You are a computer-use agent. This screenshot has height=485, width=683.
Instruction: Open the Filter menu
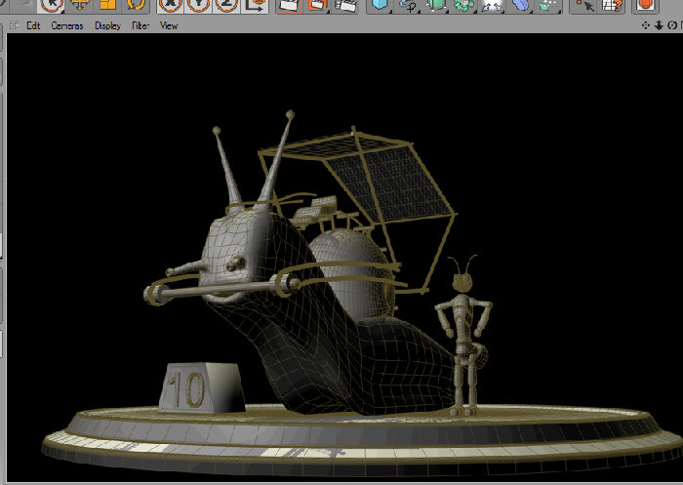coord(141,25)
